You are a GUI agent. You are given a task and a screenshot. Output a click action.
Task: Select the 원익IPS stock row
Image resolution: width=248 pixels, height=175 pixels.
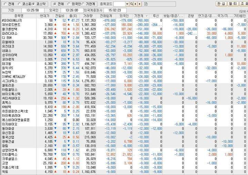coord(124,68)
